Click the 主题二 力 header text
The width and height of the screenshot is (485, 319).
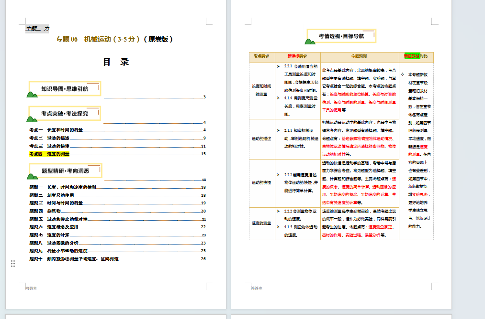37,29
